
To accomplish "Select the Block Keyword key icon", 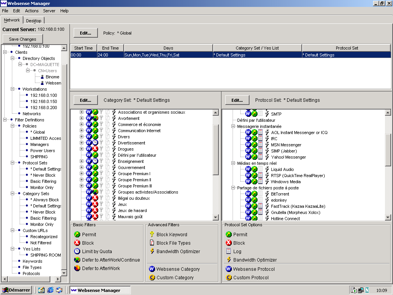I will pos(152,235).
